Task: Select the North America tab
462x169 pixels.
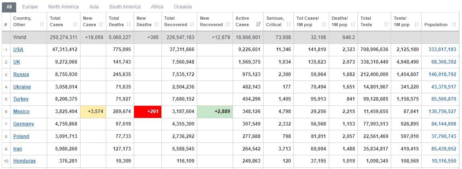Action: pos(63,6)
